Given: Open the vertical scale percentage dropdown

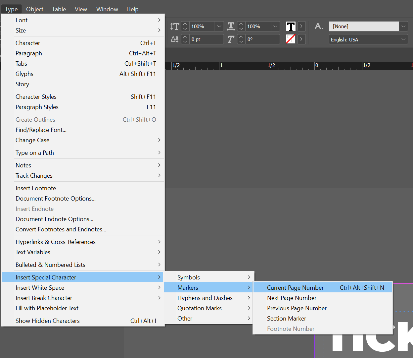Looking at the screenshot, I should tap(219, 26).
